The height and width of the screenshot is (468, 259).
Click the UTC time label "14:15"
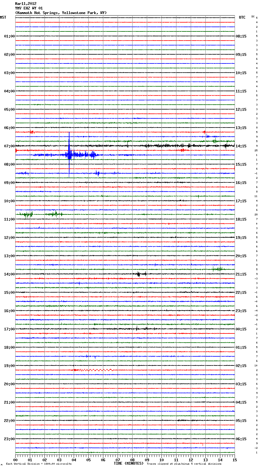[x=241, y=146]
